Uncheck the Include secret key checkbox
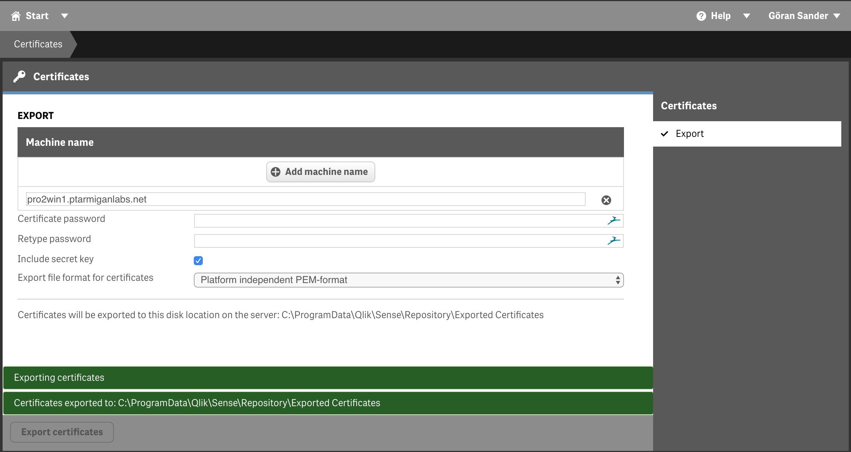Screen dimensions: 851x452 [x=198, y=260]
